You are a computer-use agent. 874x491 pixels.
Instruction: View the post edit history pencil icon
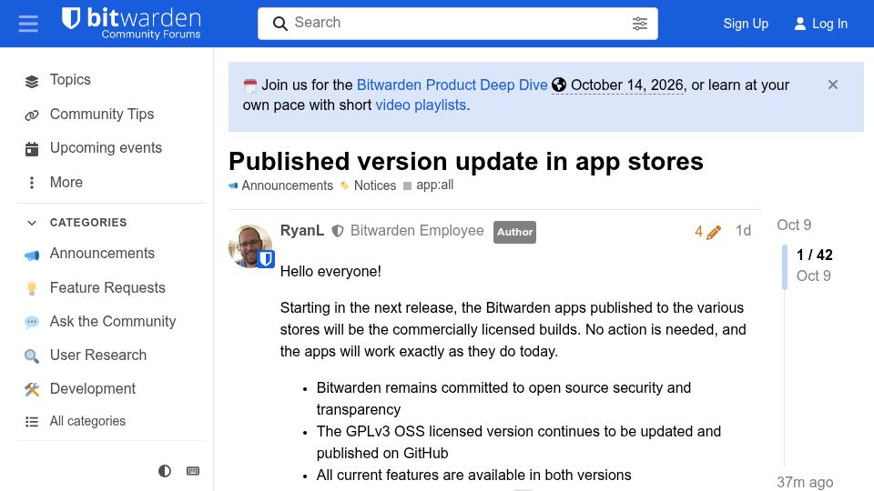point(708,232)
